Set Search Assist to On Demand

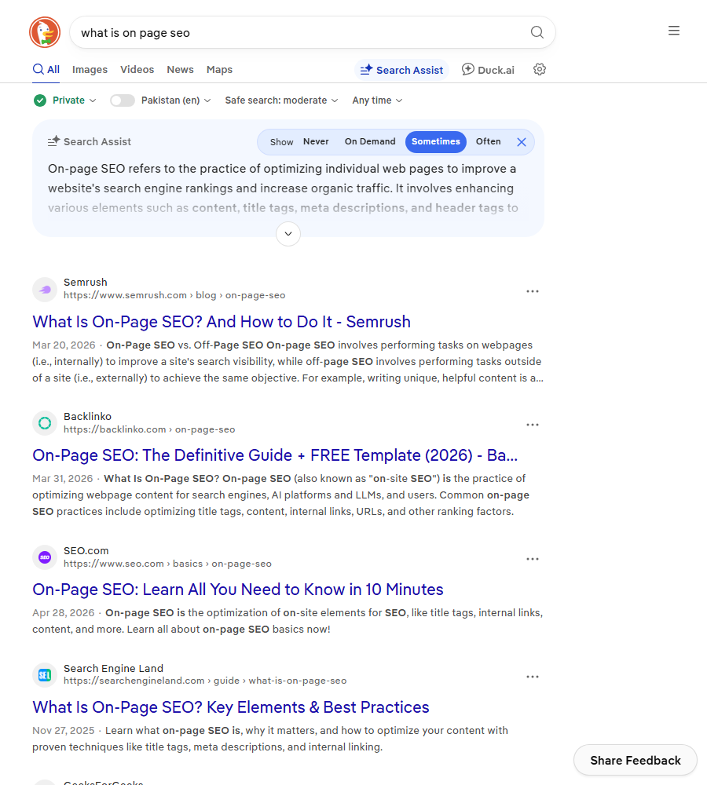(x=370, y=141)
